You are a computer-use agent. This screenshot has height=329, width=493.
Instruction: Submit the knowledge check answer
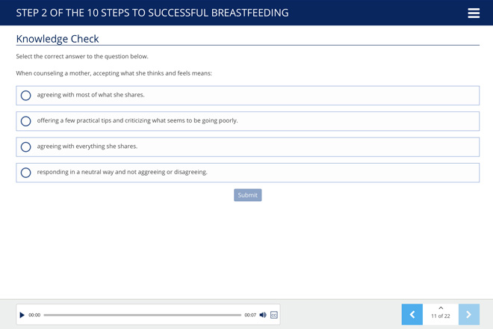pyautogui.click(x=247, y=195)
